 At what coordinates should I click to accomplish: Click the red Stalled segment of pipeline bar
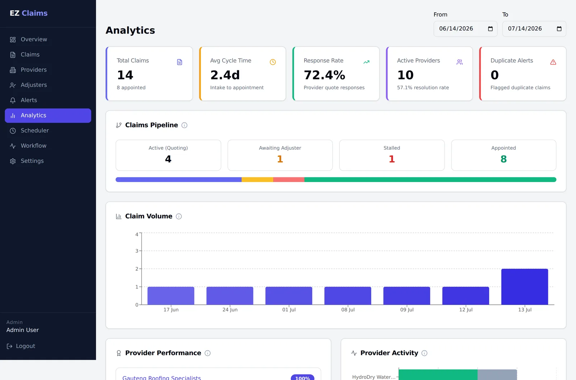pyautogui.click(x=289, y=180)
